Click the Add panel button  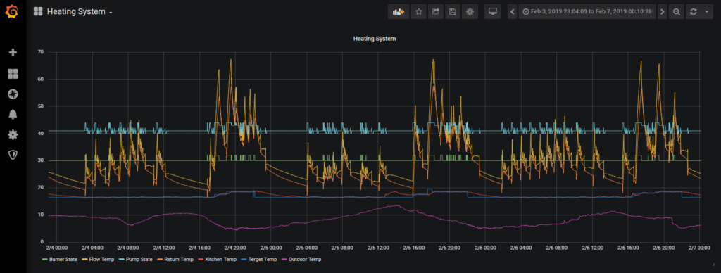point(399,12)
